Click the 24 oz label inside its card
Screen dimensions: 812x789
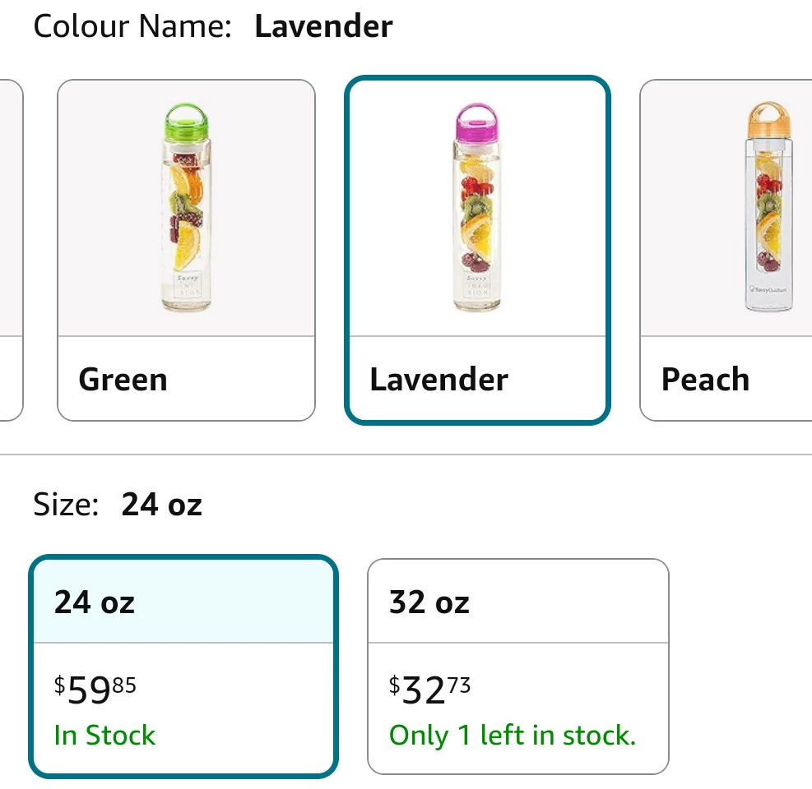(x=93, y=602)
